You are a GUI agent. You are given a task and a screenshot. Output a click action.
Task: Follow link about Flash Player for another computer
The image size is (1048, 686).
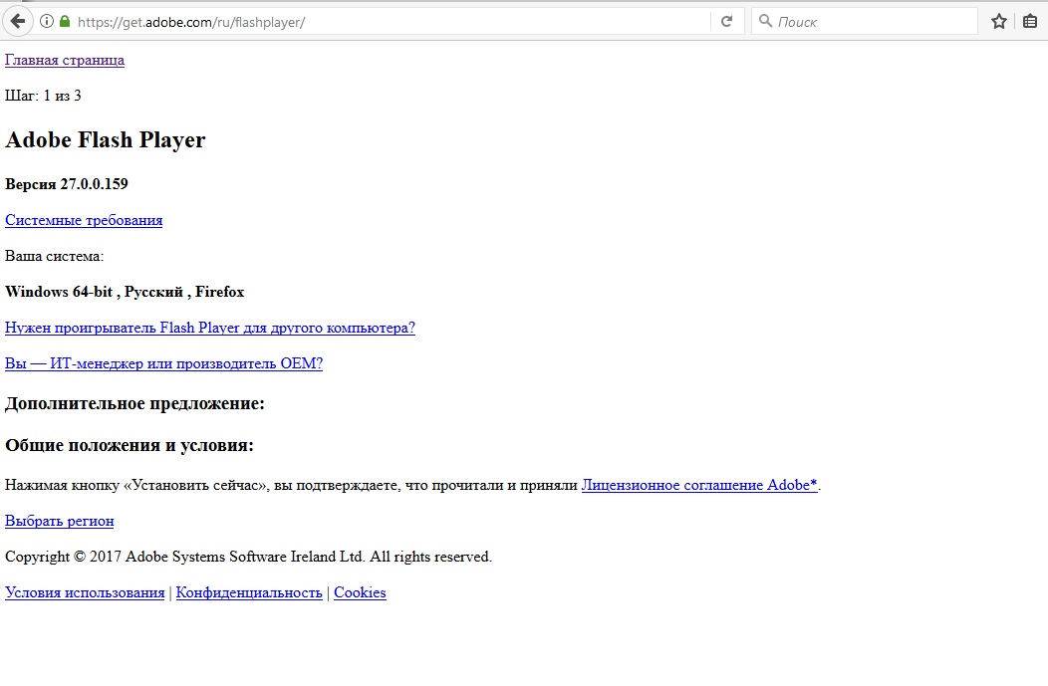point(210,328)
